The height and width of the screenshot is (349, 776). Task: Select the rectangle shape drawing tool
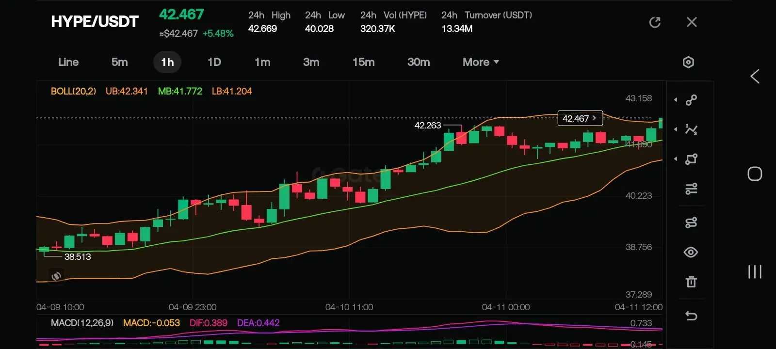point(691,159)
